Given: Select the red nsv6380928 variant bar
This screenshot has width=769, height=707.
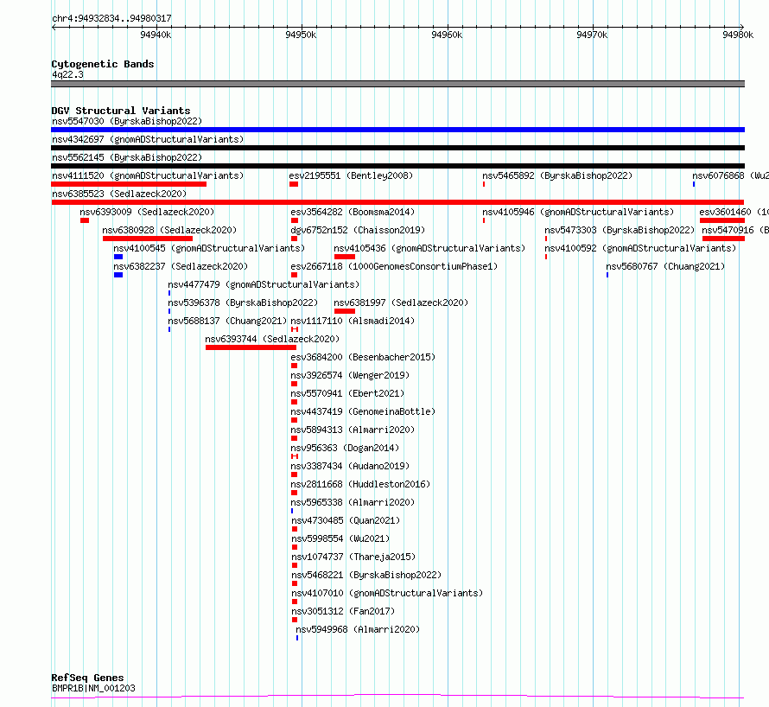Looking at the screenshot, I should click(148, 239).
